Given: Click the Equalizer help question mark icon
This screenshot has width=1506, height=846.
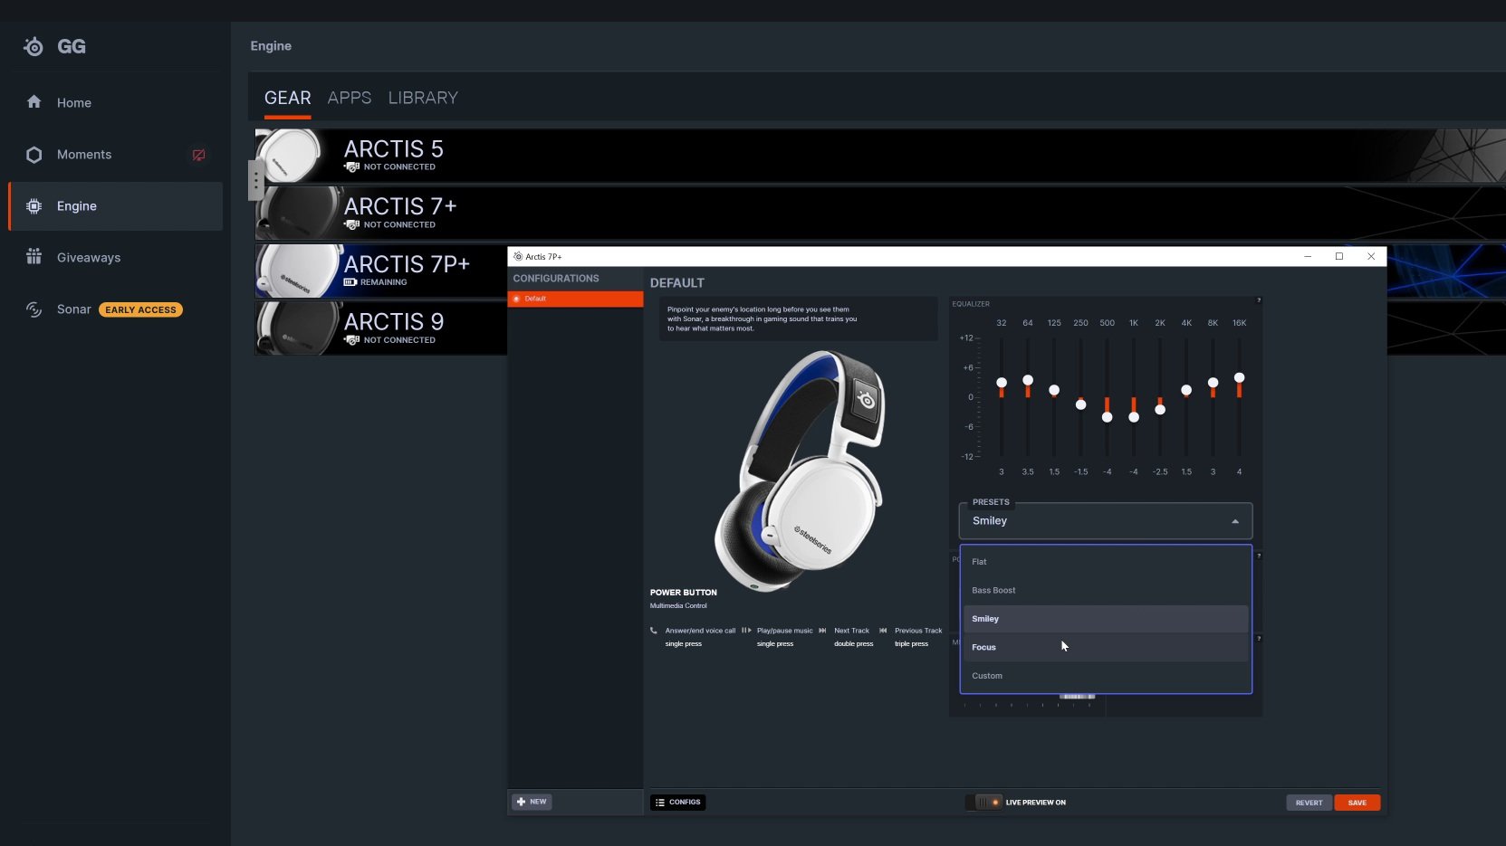Looking at the screenshot, I should click(x=1258, y=300).
